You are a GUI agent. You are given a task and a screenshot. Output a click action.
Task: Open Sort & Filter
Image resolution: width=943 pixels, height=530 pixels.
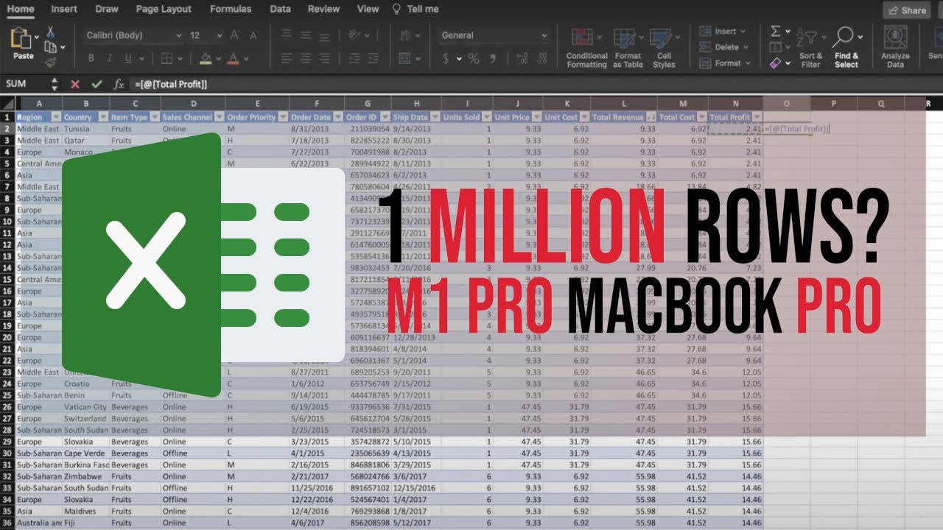[x=810, y=49]
